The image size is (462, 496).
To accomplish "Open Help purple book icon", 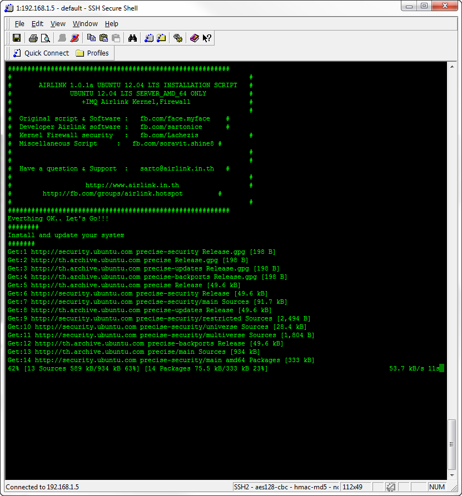I will (195, 38).
